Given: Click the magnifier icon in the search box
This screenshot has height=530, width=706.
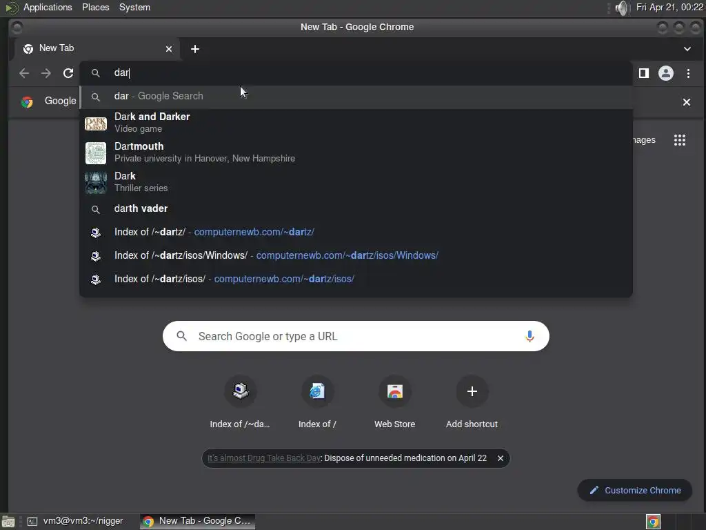Looking at the screenshot, I should pyautogui.click(x=181, y=336).
